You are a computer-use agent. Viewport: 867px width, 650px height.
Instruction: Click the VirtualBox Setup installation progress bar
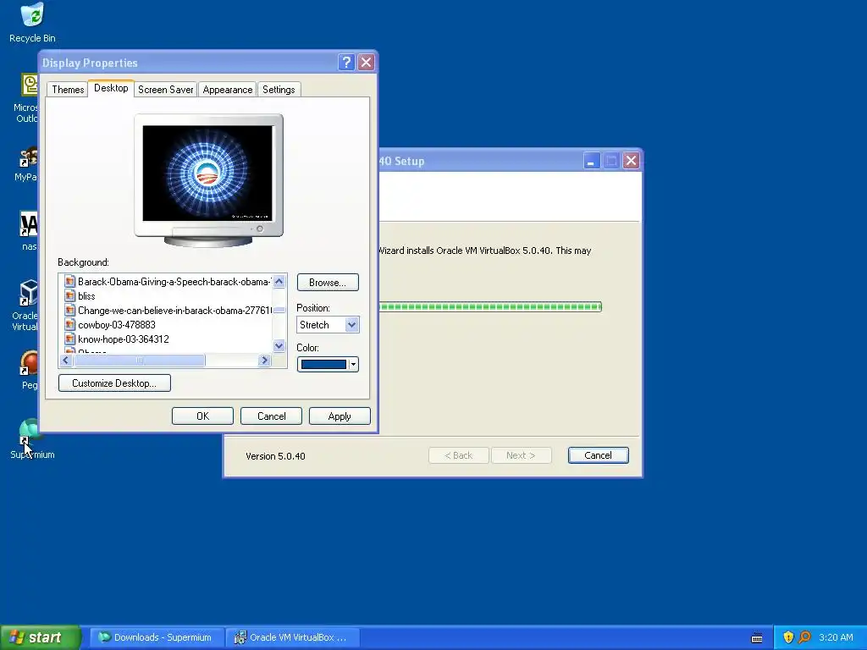[x=490, y=306]
